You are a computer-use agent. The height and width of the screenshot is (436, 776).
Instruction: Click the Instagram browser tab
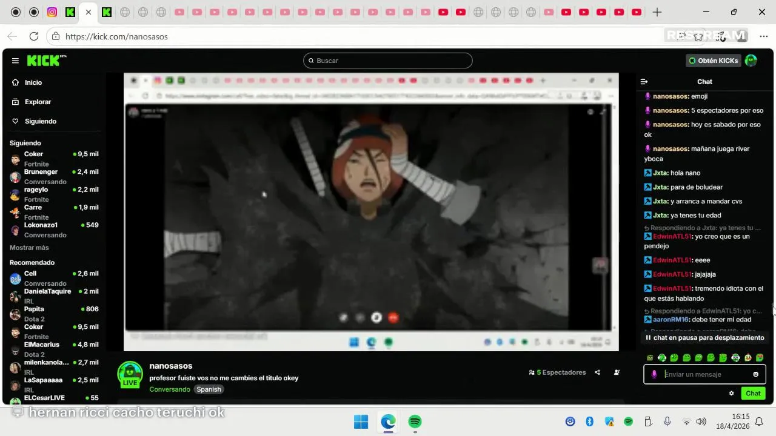click(x=52, y=12)
